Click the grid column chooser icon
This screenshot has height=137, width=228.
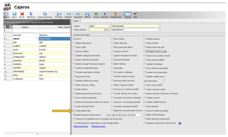[8, 27]
